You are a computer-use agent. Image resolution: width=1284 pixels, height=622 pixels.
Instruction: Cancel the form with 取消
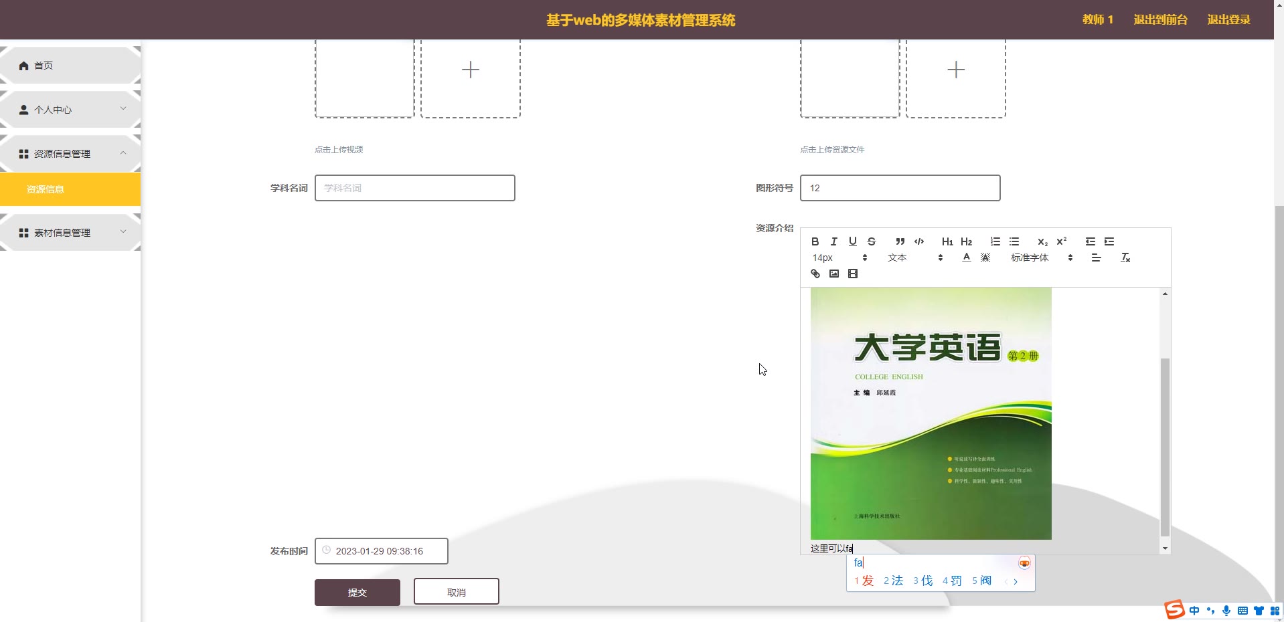(x=457, y=592)
